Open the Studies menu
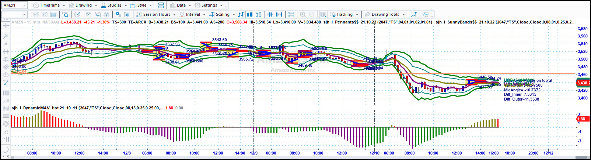The width and height of the screenshot is (591, 160). 114,5
